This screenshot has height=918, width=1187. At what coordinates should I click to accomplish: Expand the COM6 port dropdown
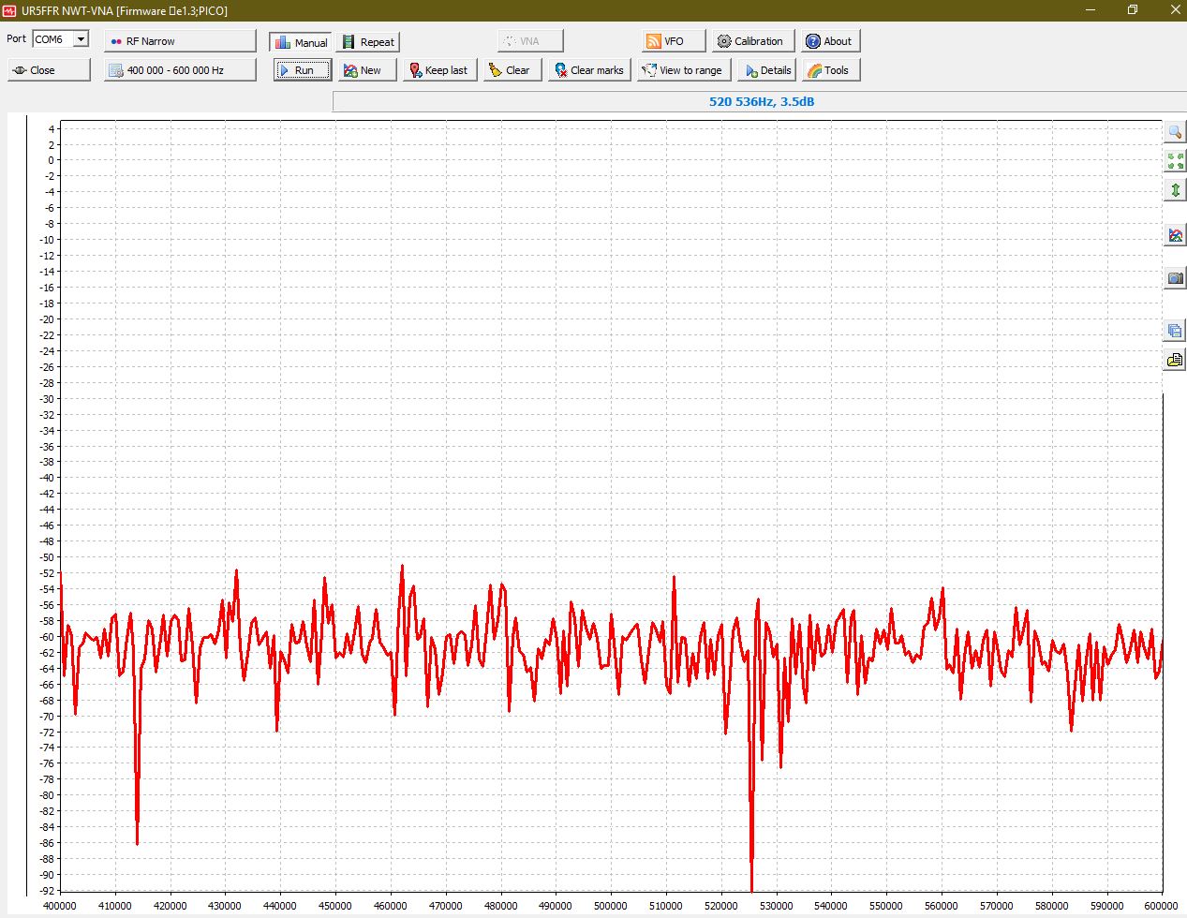coord(82,39)
